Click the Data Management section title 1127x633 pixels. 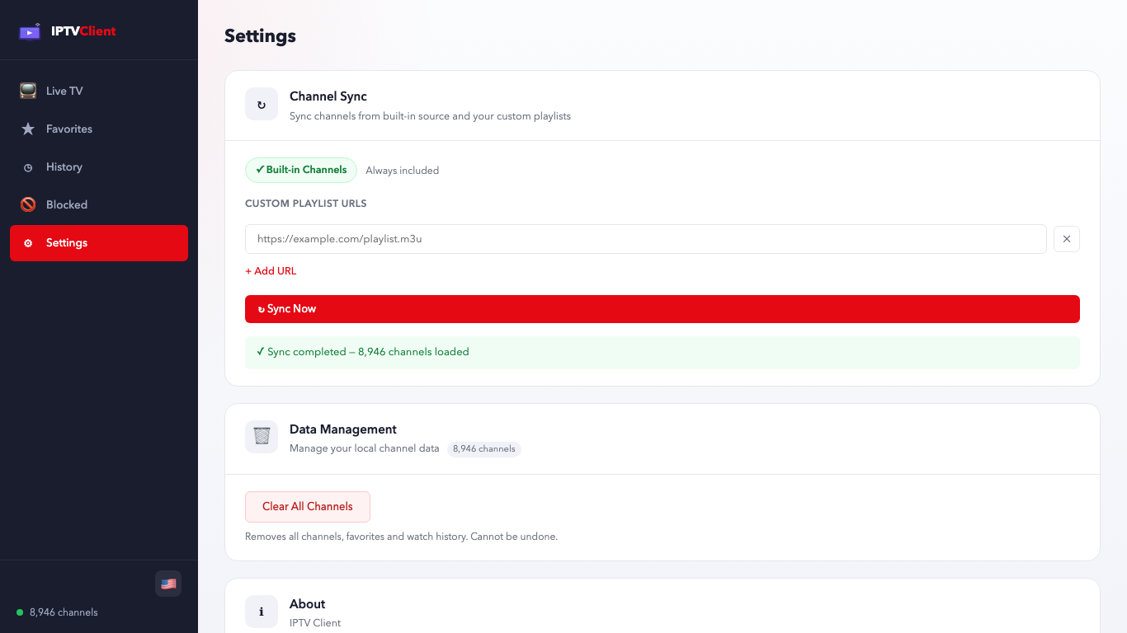coord(343,429)
